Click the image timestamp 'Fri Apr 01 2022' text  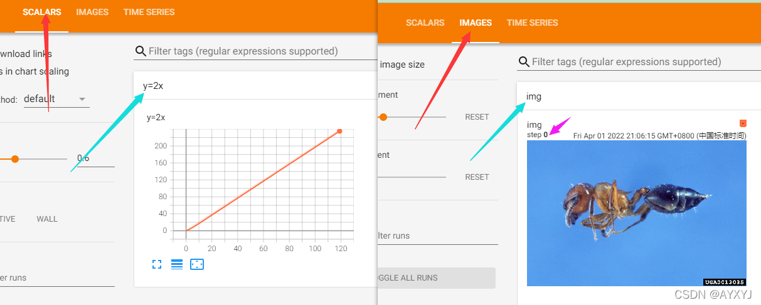click(x=660, y=136)
